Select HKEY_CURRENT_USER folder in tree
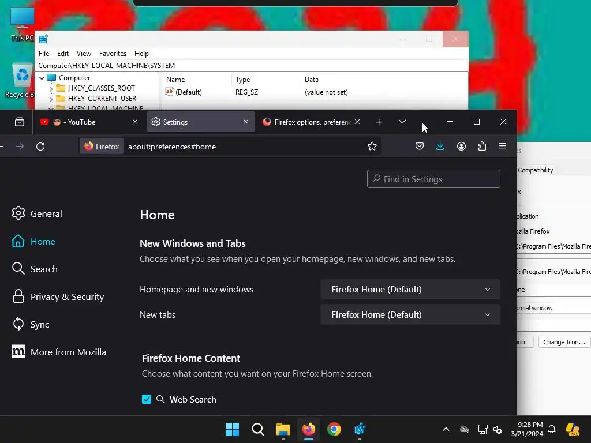This screenshot has width=591, height=443. [96, 98]
